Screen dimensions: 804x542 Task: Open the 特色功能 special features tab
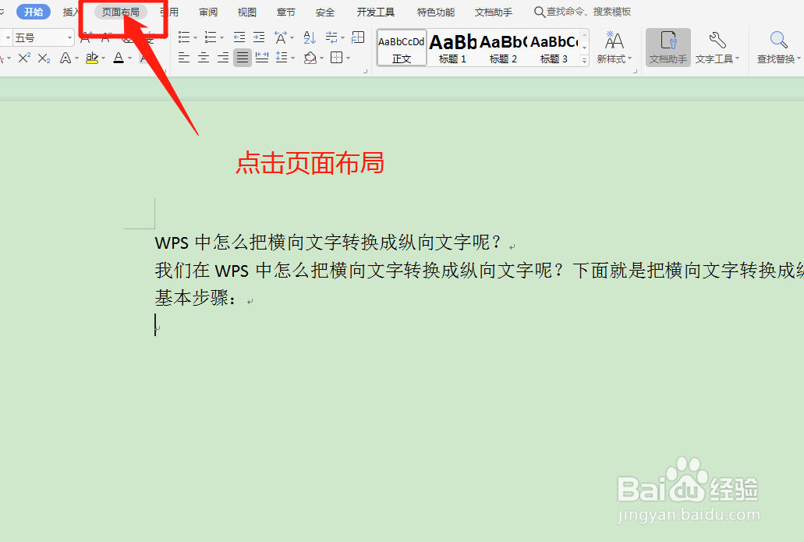click(x=435, y=12)
